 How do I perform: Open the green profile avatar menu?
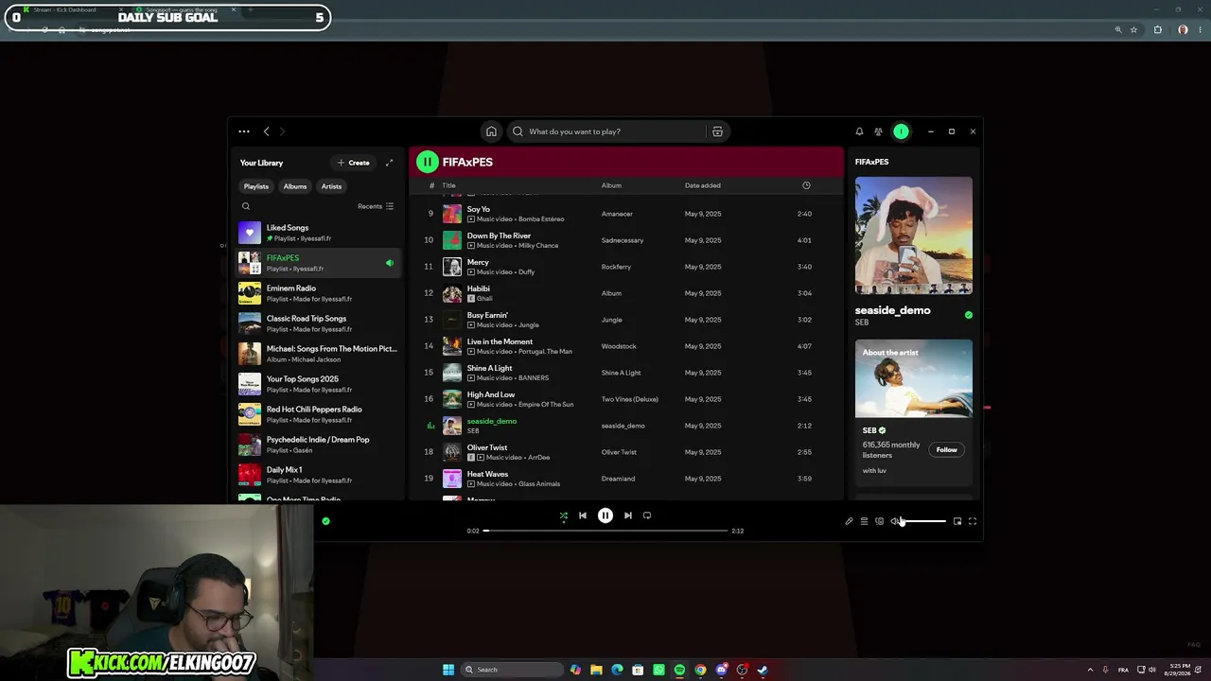click(901, 131)
